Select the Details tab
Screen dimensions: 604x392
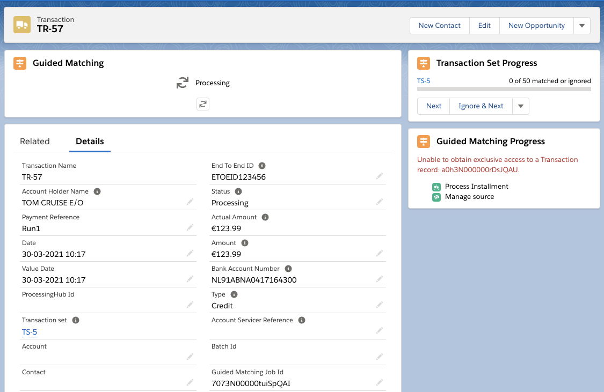point(90,142)
